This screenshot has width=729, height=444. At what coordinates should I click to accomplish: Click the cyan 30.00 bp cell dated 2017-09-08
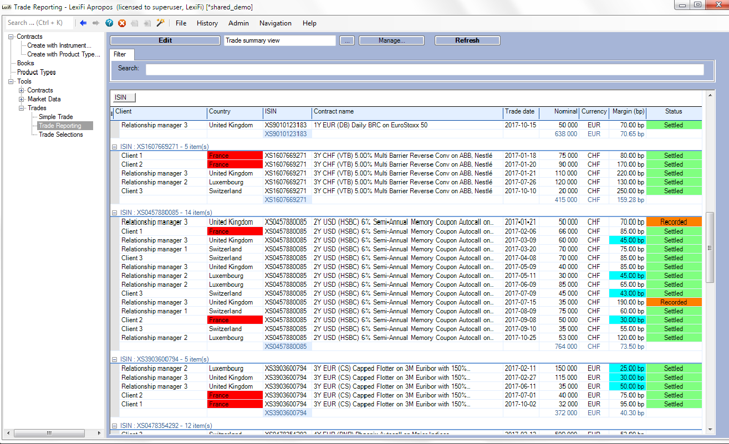tap(627, 320)
